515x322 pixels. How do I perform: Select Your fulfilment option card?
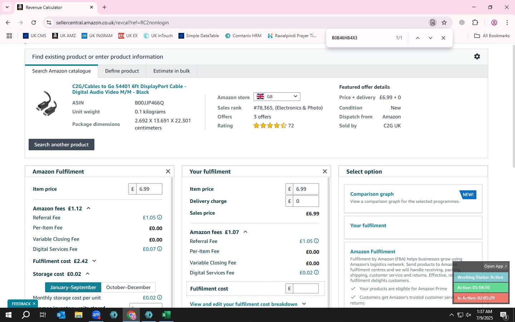pyautogui.click(x=413, y=227)
